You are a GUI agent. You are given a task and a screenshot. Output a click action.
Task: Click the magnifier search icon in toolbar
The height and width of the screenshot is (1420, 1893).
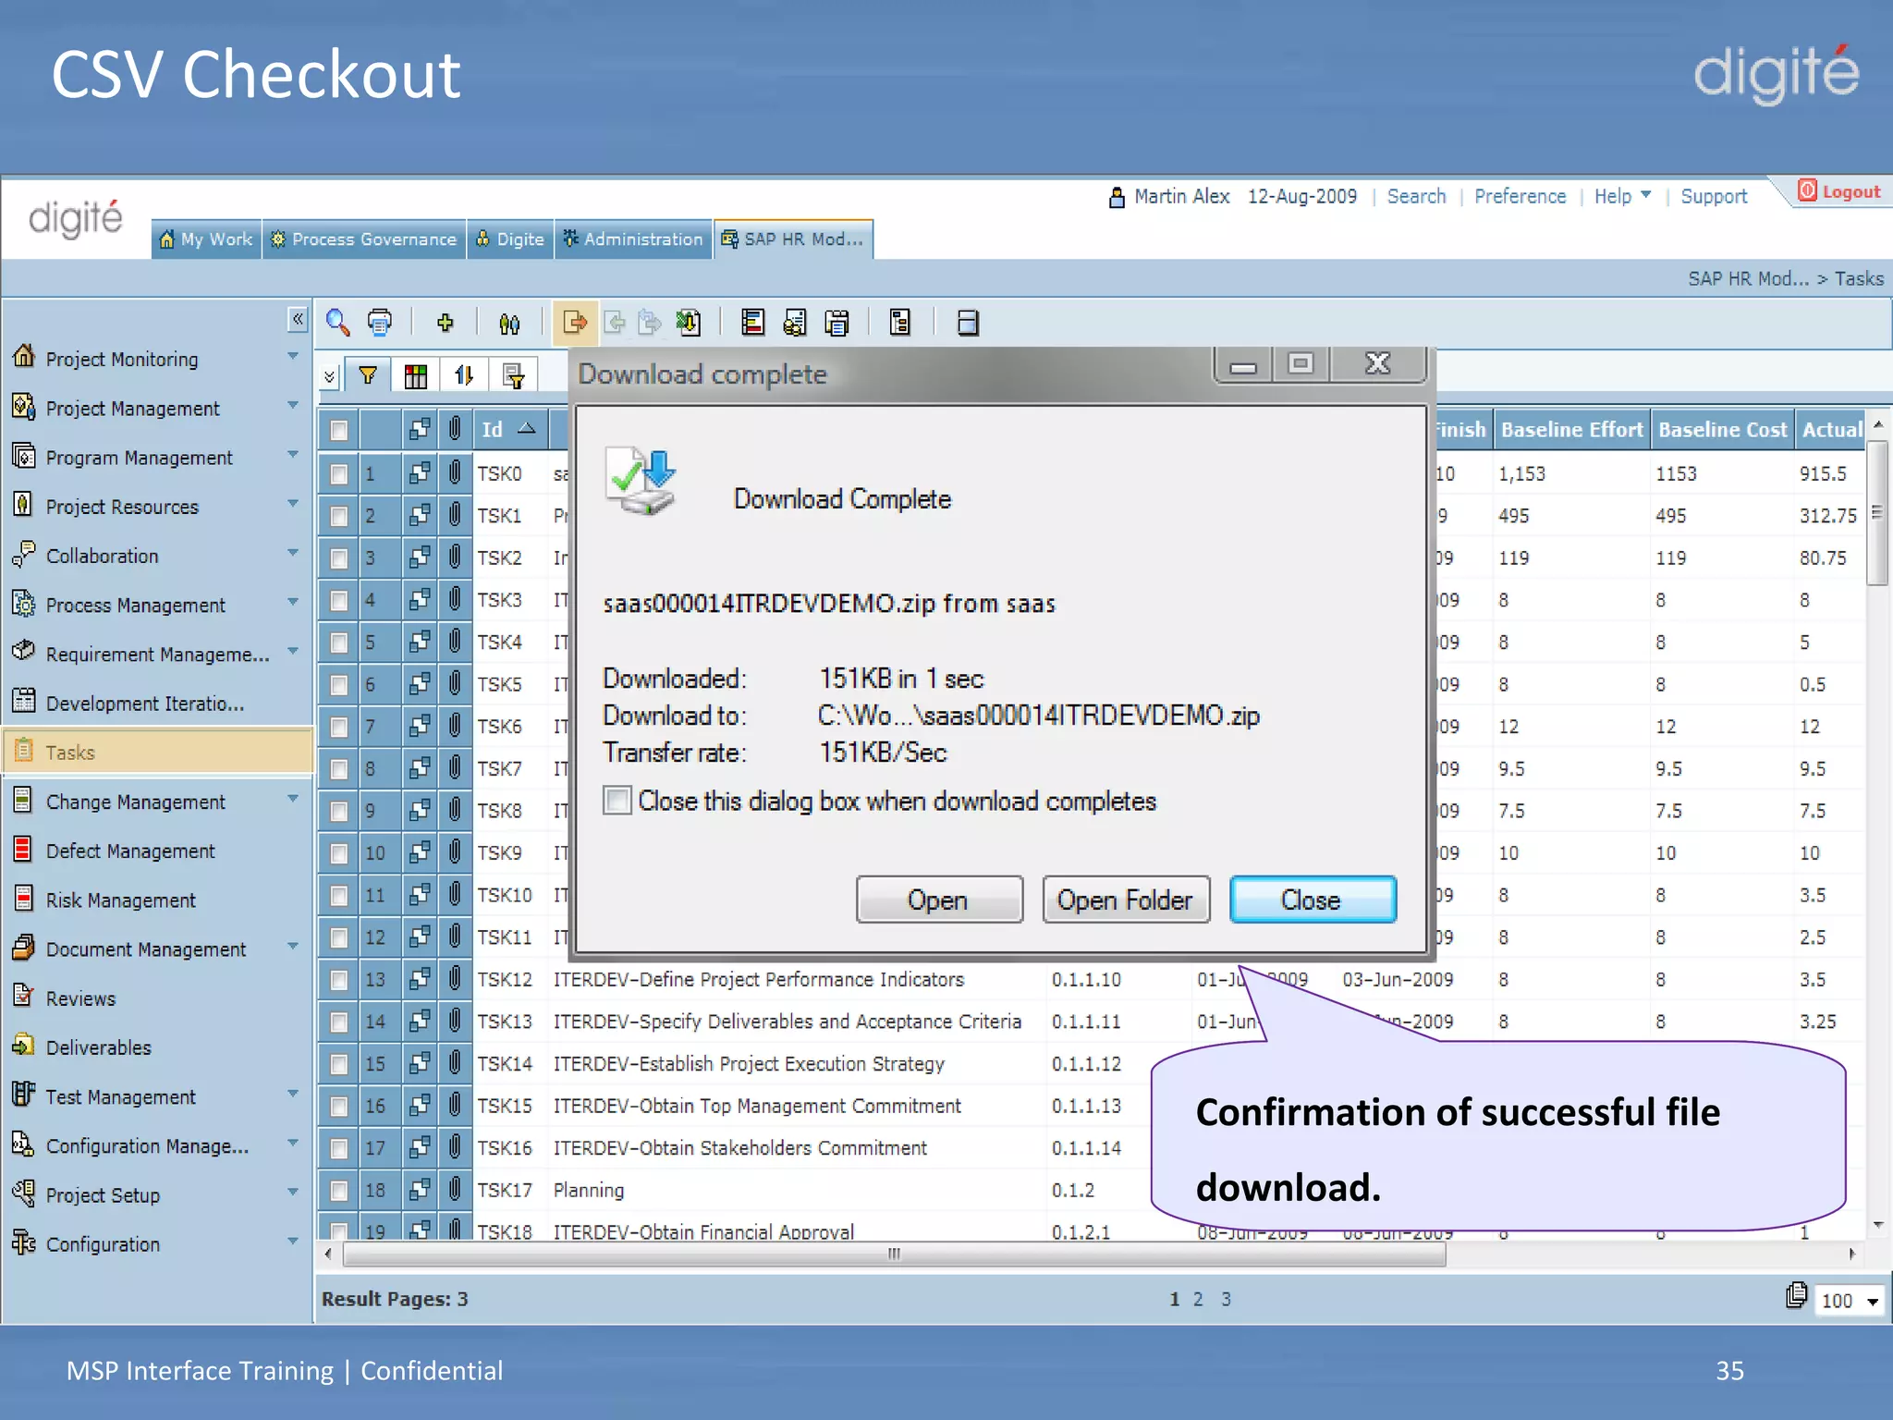click(x=337, y=323)
